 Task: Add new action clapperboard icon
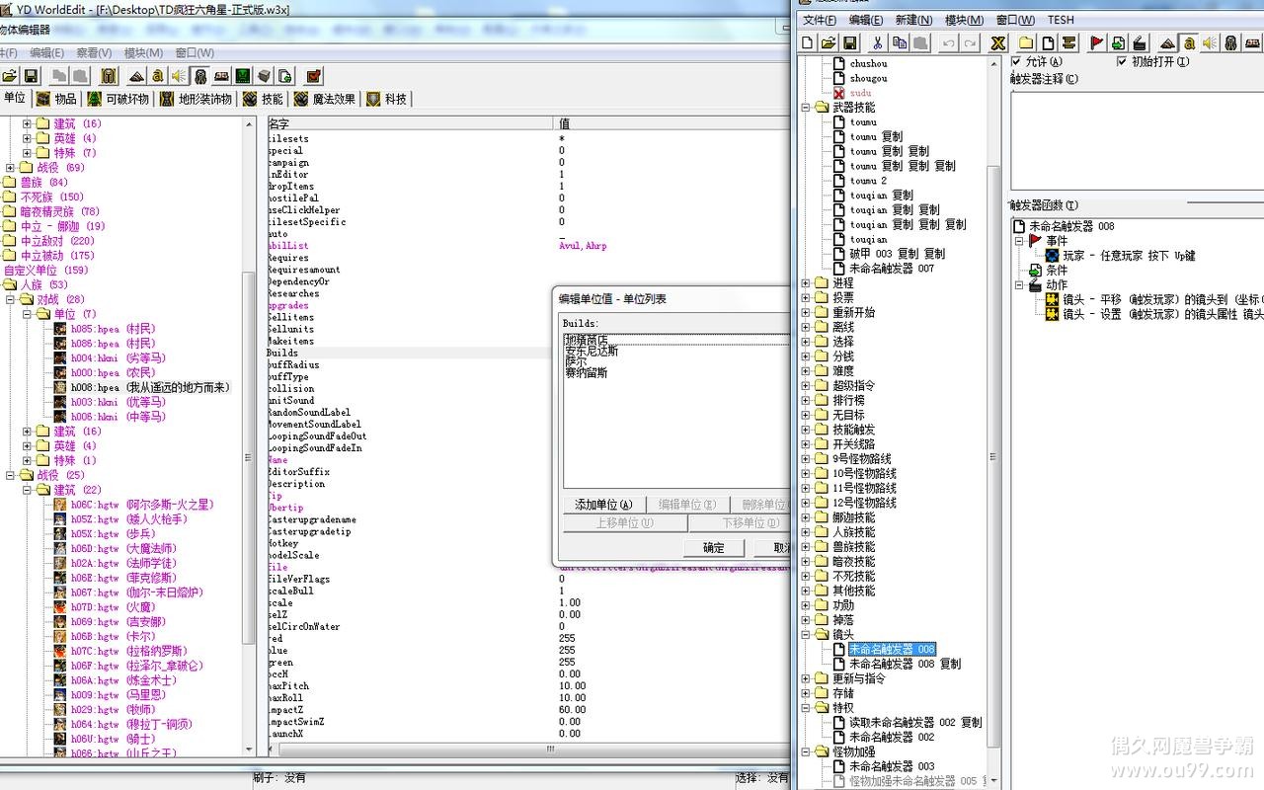(x=1139, y=42)
